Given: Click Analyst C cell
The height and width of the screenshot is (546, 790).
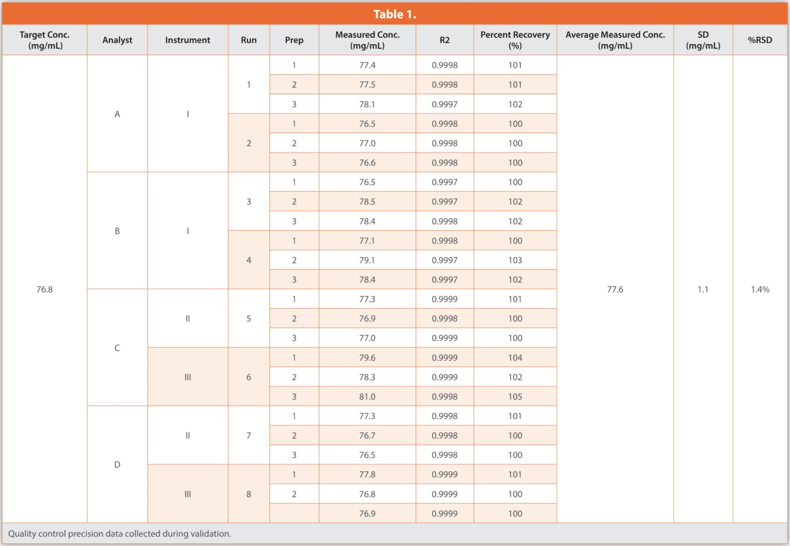Looking at the screenshot, I should (117, 348).
